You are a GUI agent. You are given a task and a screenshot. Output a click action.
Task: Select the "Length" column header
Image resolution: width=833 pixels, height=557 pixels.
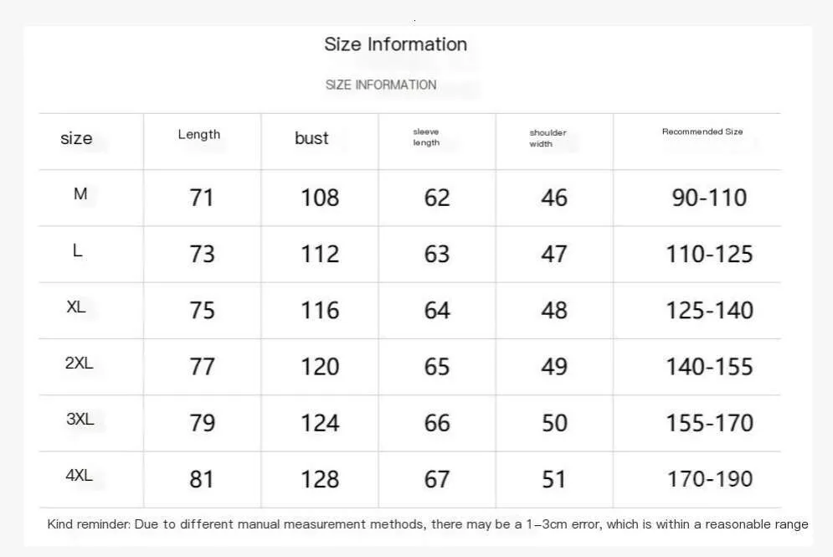click(x=199, y=134)
